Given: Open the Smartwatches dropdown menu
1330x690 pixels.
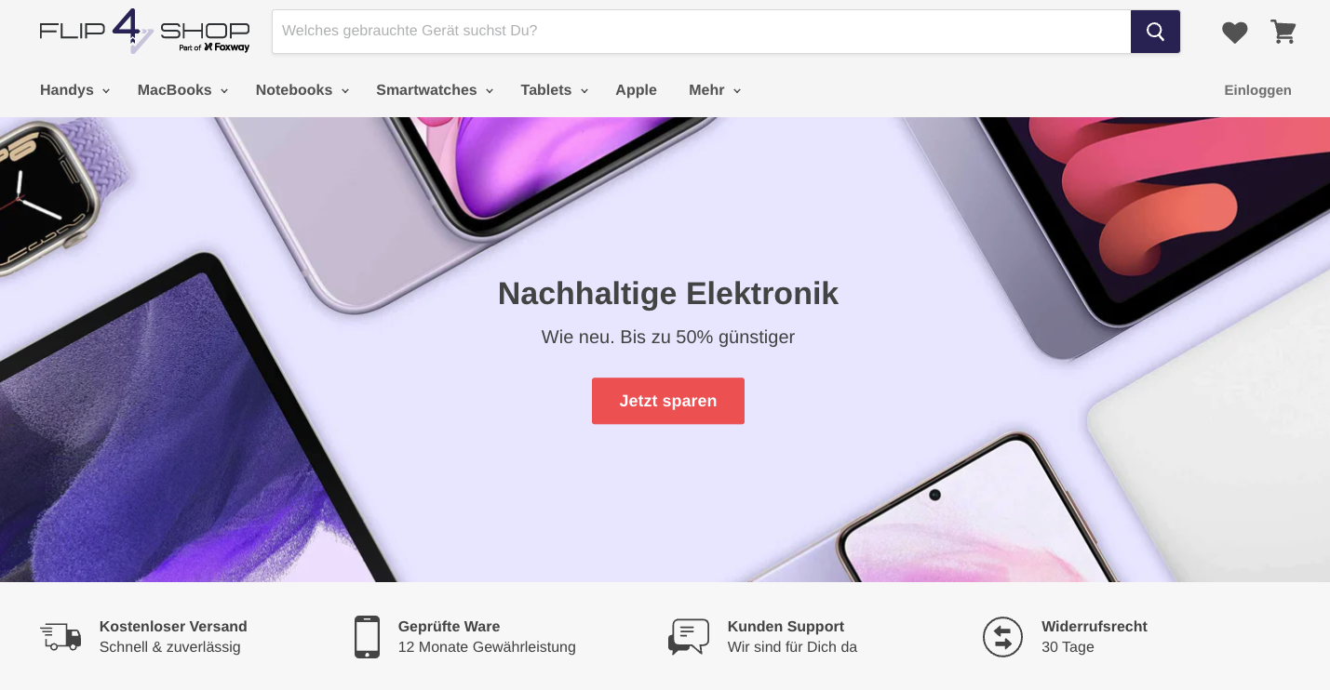Looking at the screenshot, I should pyautogui.click(x=435, y=90).
